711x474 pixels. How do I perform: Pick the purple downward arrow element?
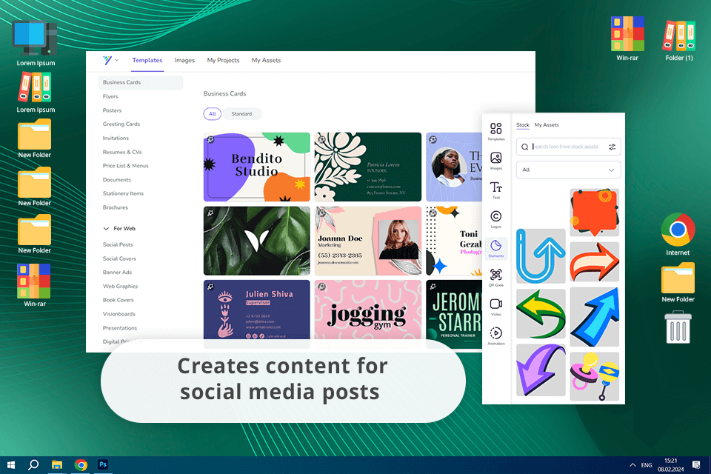point(541,370)
